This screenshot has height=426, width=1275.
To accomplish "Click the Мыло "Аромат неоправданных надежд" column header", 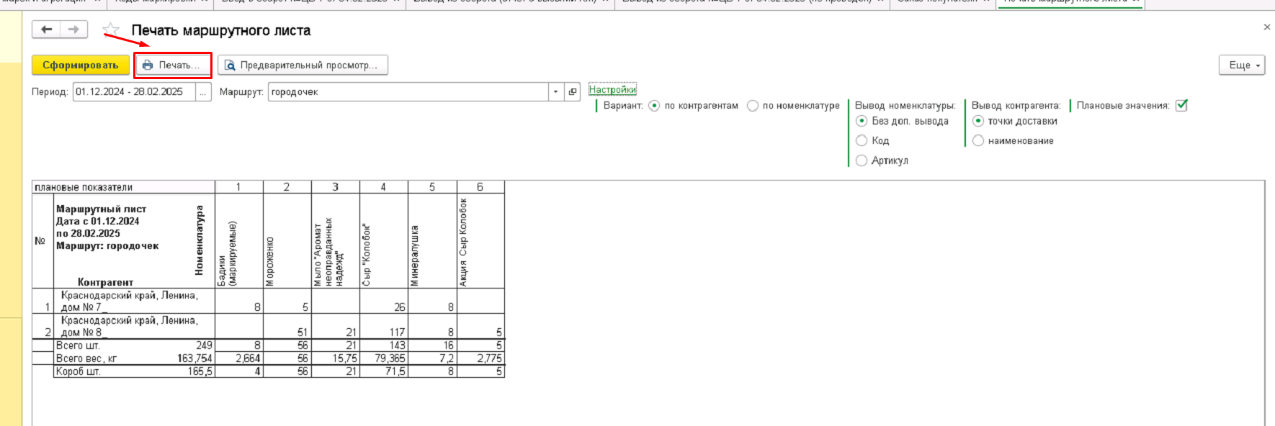I will (x=336, y=241).
